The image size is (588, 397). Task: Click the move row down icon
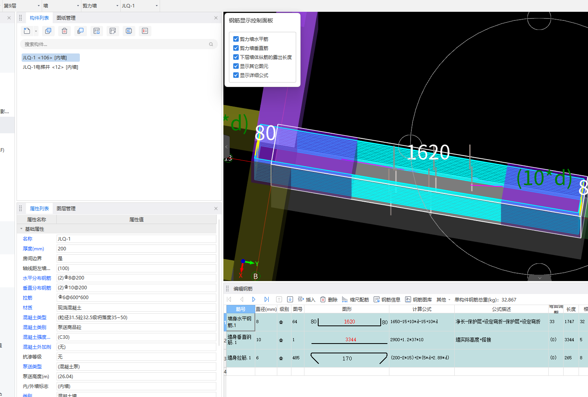pos(290,300)
